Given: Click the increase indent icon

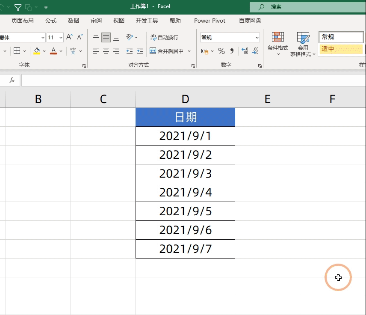Looking at the screenshot, I should (140, 51).
